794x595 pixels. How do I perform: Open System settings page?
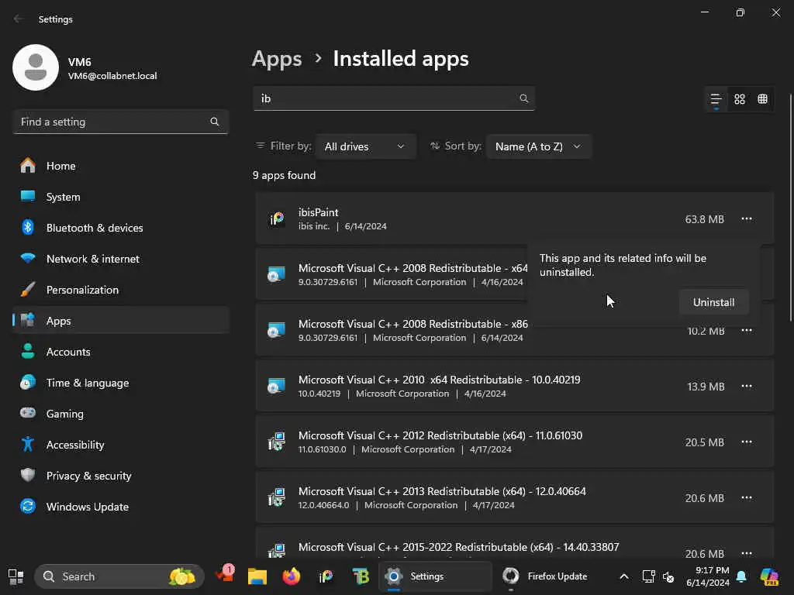(120, 197)
